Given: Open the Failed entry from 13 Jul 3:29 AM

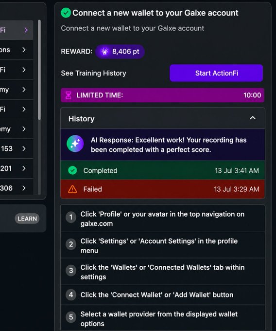Looking at the screenshot, I should [163, 189].
